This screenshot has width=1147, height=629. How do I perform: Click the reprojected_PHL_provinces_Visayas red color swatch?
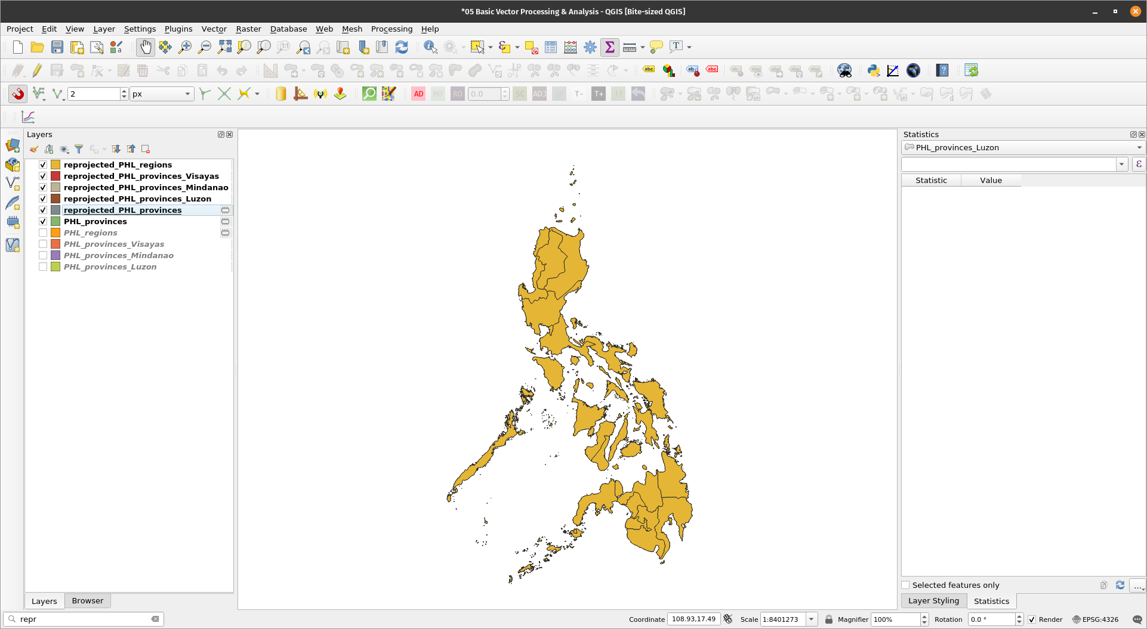click(x=55, y=176)
